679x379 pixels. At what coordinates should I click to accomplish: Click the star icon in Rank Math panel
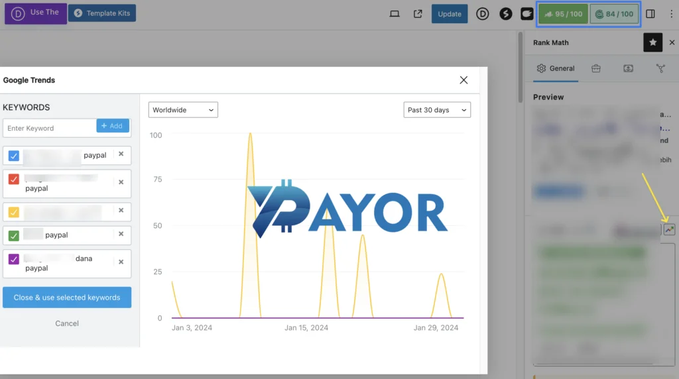click(x=653, y=42)
